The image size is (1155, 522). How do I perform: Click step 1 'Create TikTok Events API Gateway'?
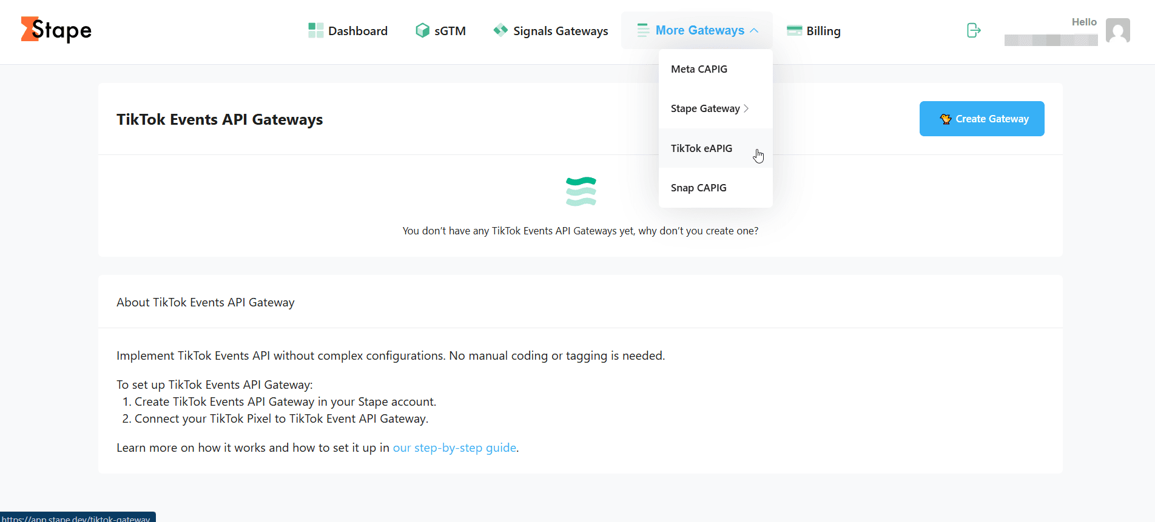click(285, 401)
